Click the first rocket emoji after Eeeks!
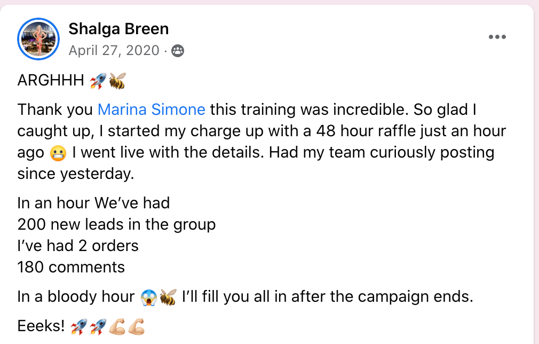This screenshot has height=344, width=539. pyautogui.click(x=78, y=326)
